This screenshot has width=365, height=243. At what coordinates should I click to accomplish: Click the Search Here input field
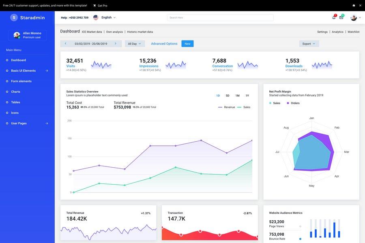(x=219, y=17)
